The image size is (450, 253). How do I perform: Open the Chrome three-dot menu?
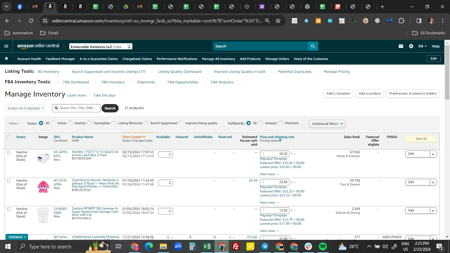[442, 21]
